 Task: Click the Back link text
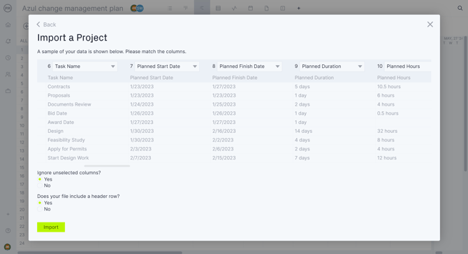[x=50, y=24]
